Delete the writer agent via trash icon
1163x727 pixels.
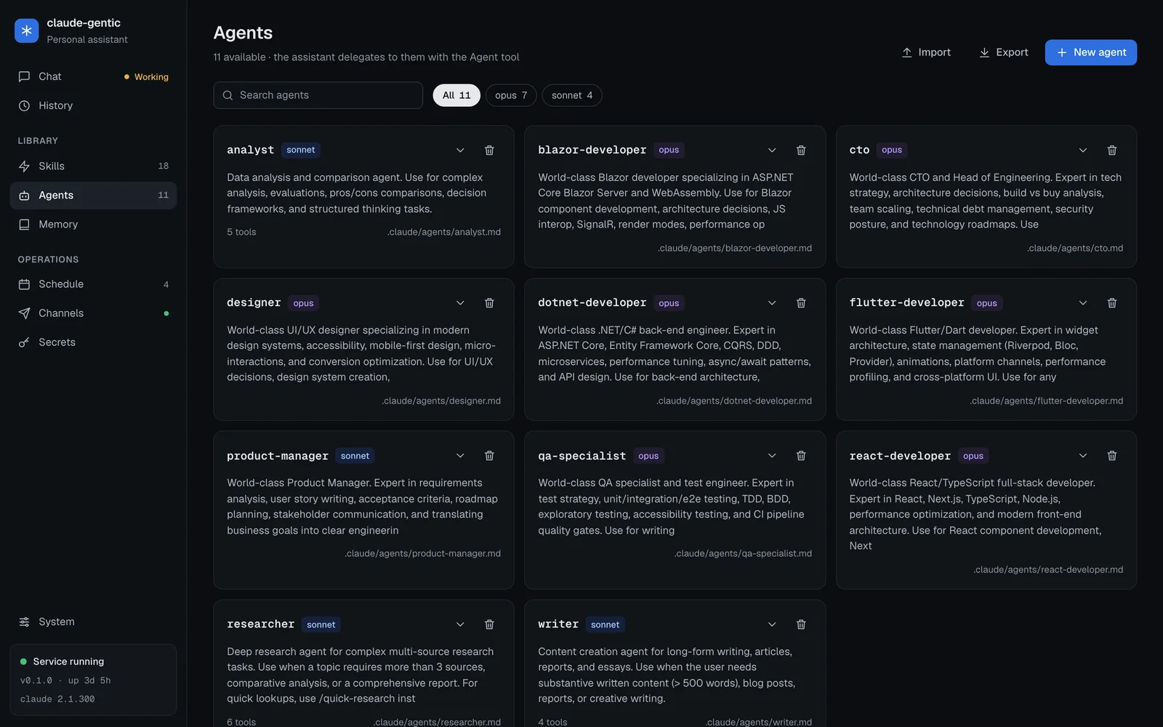tap(801, 624)
